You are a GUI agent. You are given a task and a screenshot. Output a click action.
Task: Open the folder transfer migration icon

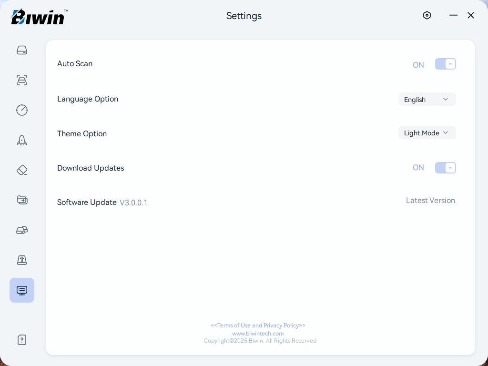tap(22, 200)
